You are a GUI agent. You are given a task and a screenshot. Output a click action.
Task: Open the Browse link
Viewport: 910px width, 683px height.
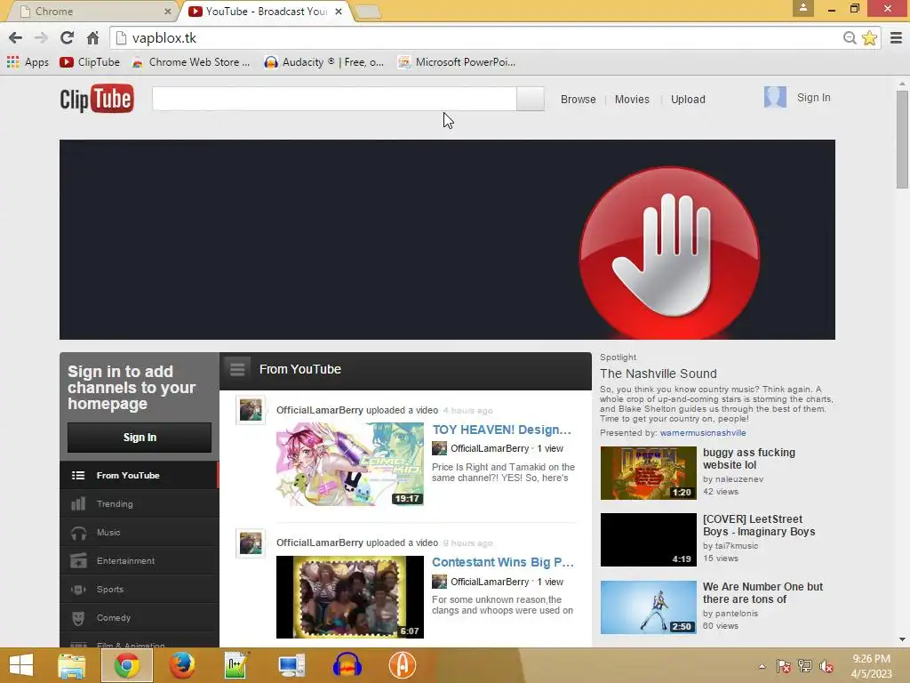[x=578, y=100]
